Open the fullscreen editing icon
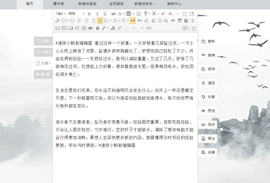Screen dimensions: 270x183 (194, 28)
